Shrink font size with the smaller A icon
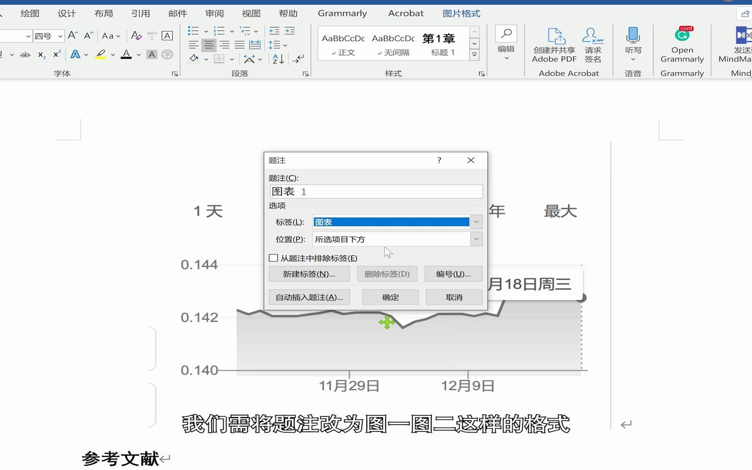Viewport: 752px width, 470px height. (89, 36)
